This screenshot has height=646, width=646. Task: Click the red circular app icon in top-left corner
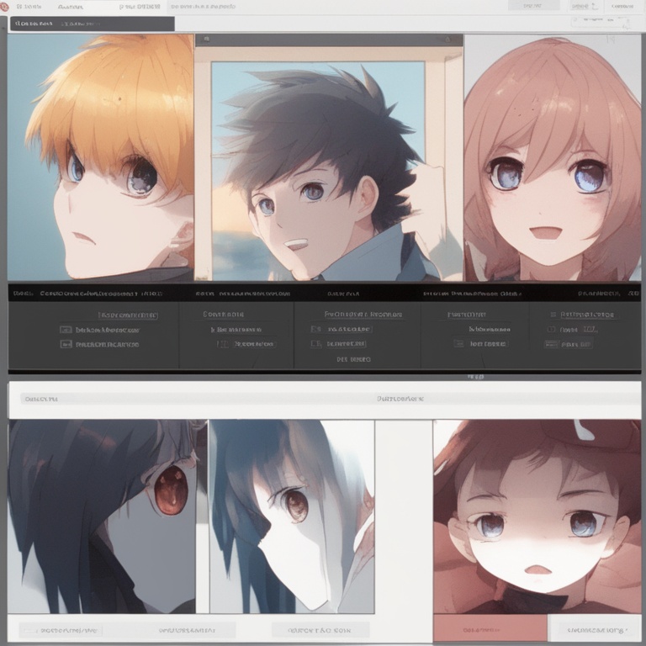click(6, 6)
